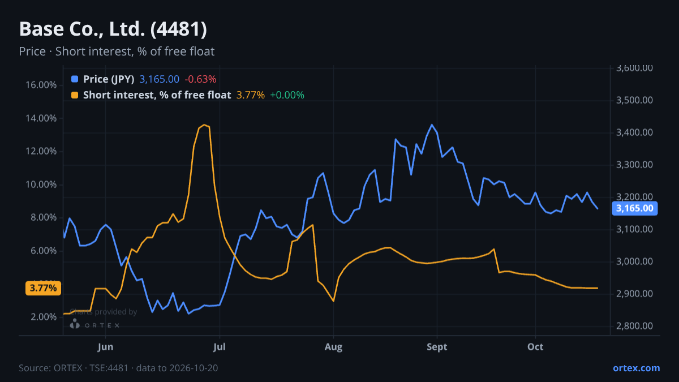Click the Aug x-axis label
679x382 pixels.
click(334, 346)
